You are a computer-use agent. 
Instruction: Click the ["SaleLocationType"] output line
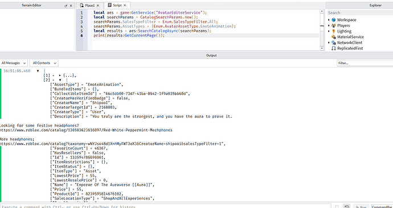tap(103, 198)
